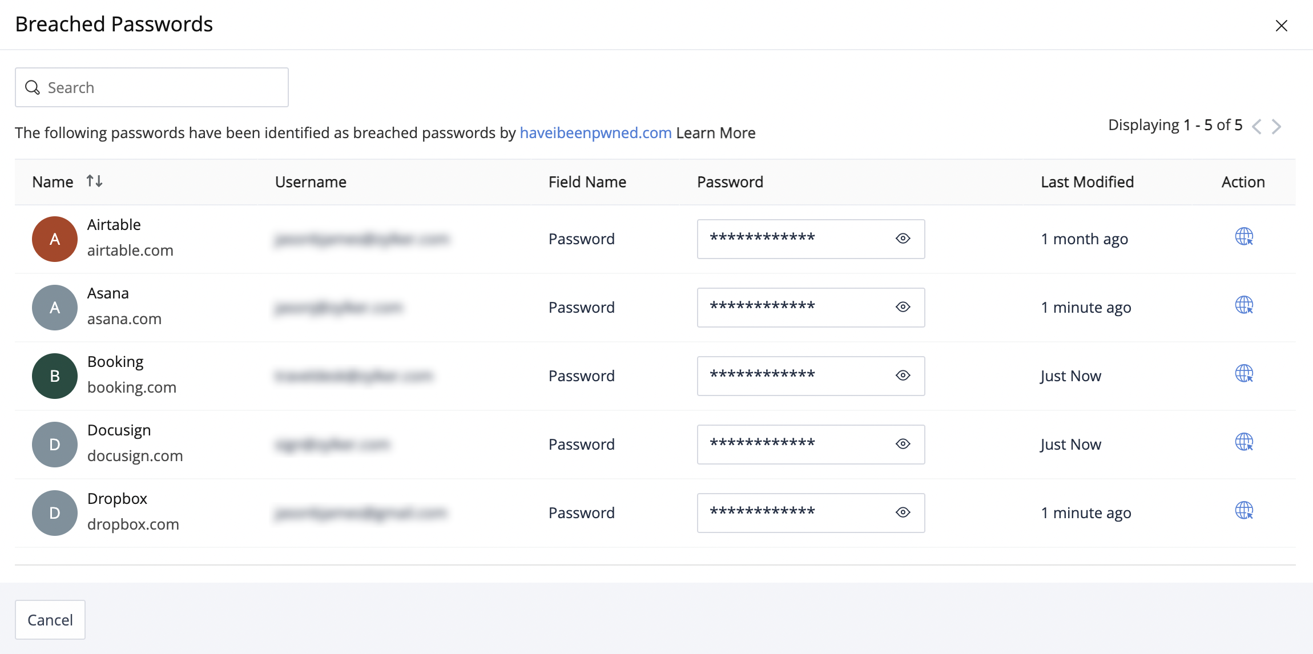1313x654 pixels.
Task: Open the Dropbox website action icon
Action: click(x=1244, y=511)
